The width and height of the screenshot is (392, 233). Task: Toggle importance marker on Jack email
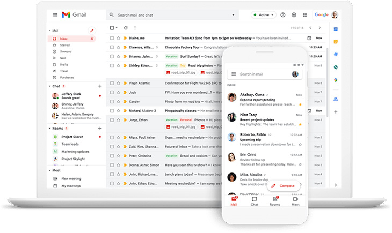125,92
